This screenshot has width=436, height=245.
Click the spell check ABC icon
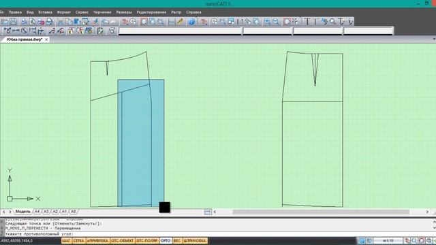pyautogui.click(x=324, y=22)
